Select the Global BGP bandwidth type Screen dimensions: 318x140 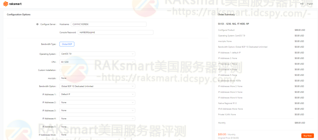tap(67, 44)
